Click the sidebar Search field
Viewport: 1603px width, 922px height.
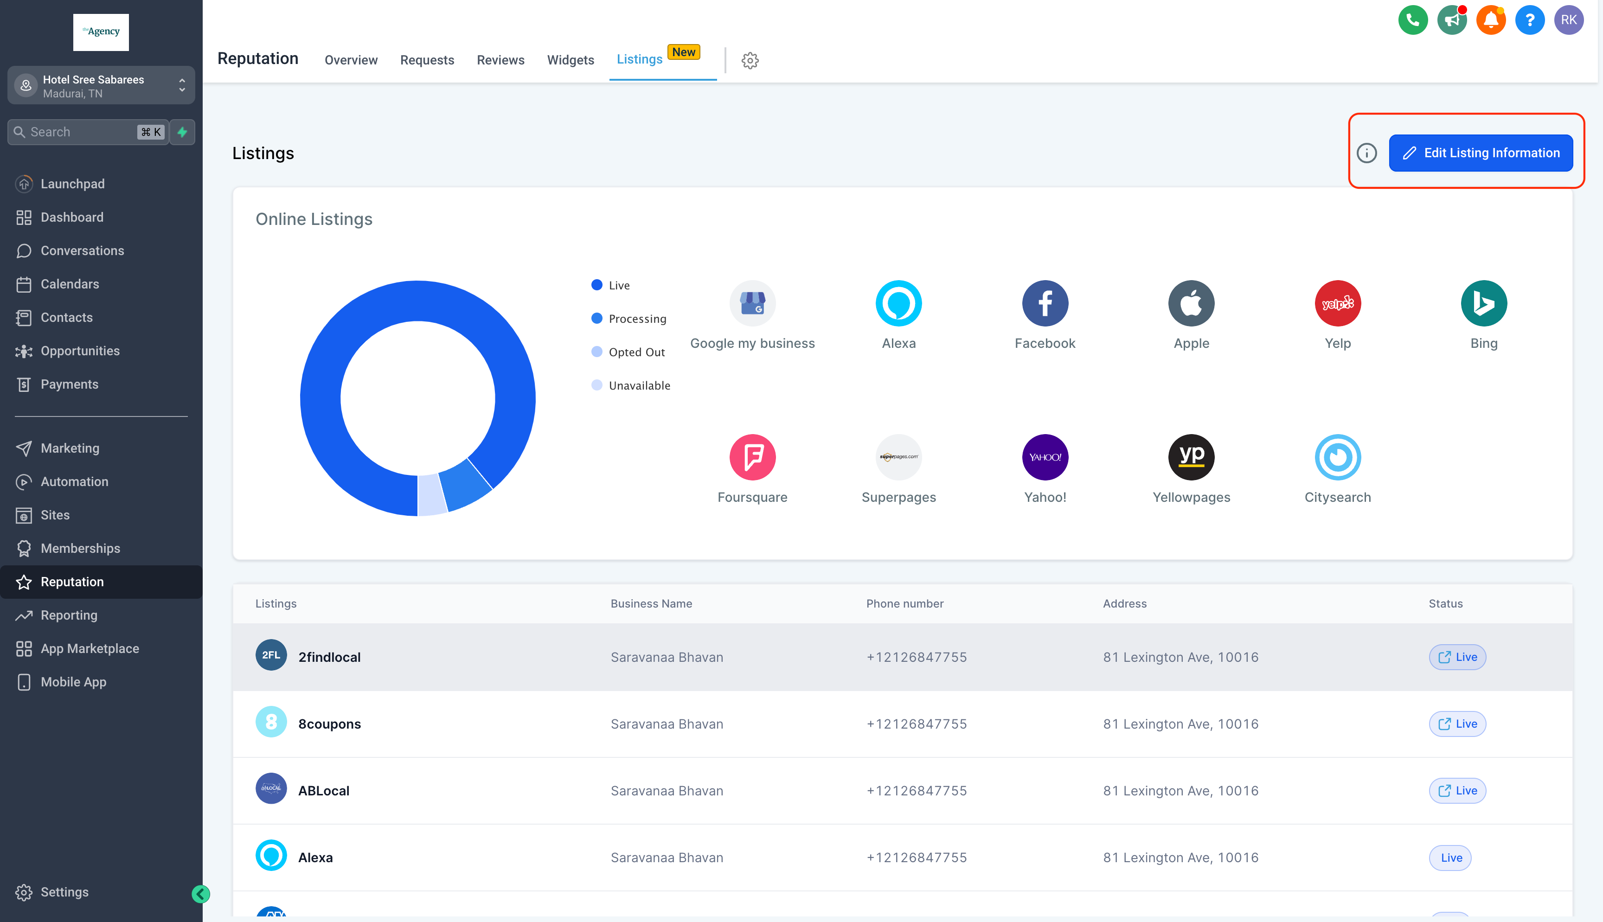pos(88,132)
